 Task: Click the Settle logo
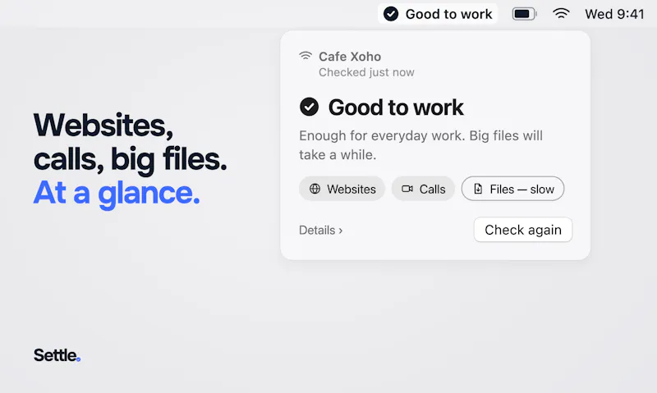coord(57,355)
